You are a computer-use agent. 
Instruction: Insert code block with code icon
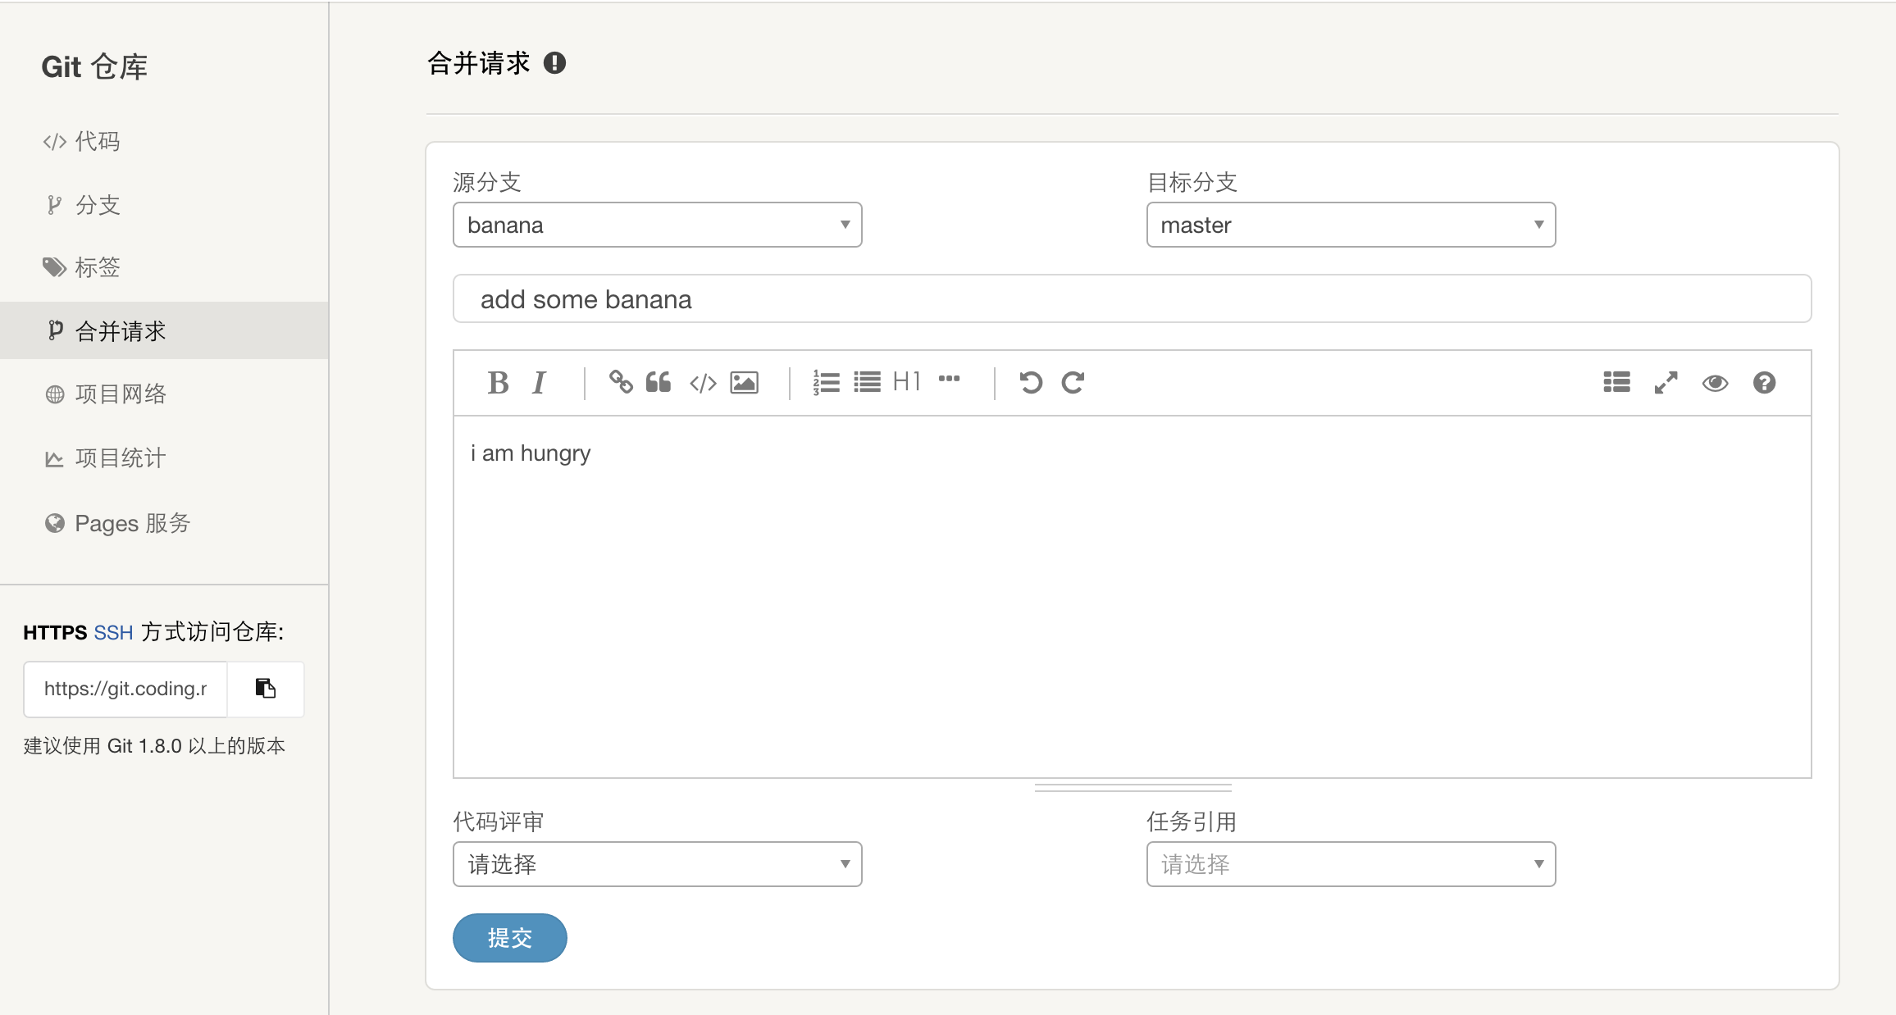(x=703, y=383)
